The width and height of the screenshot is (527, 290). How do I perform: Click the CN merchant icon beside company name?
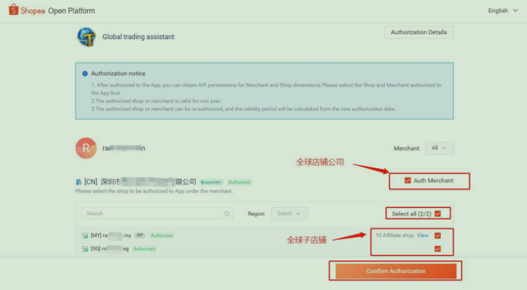point(78,182)
